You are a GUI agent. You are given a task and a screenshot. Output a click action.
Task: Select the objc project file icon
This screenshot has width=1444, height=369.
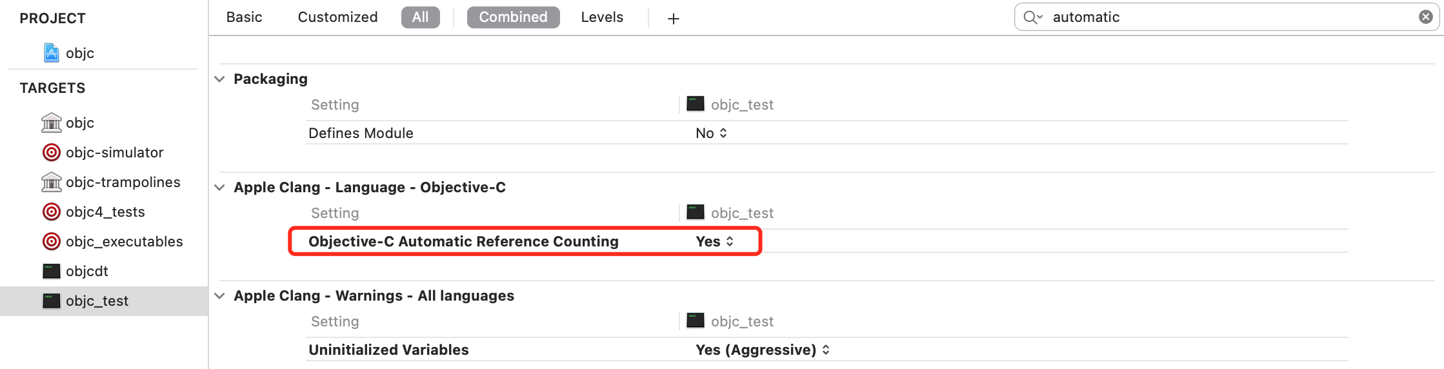click(52, 53)
